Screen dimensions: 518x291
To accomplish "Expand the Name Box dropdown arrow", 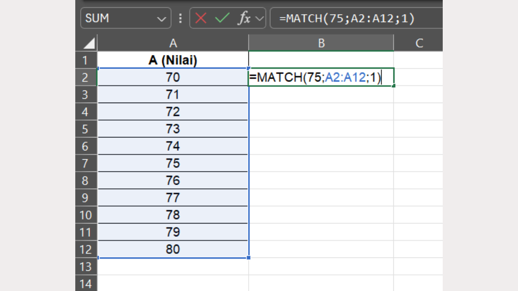I will tap(161, 19).
